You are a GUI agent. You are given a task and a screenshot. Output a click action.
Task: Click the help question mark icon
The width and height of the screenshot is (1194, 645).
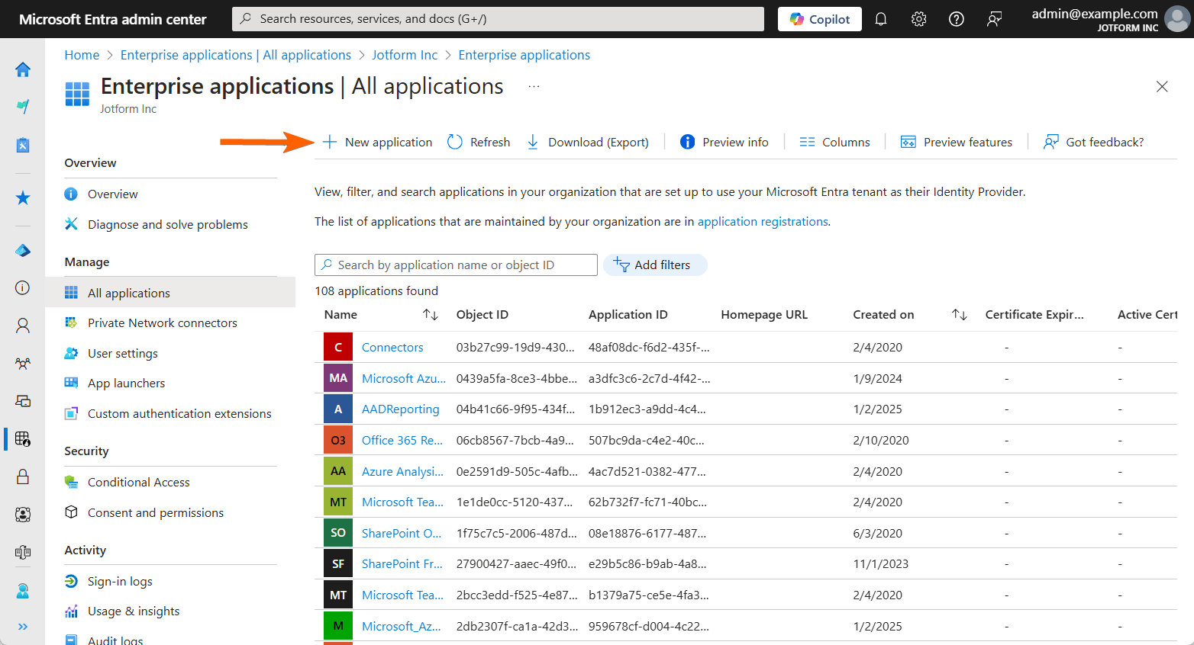coord(956,19)
